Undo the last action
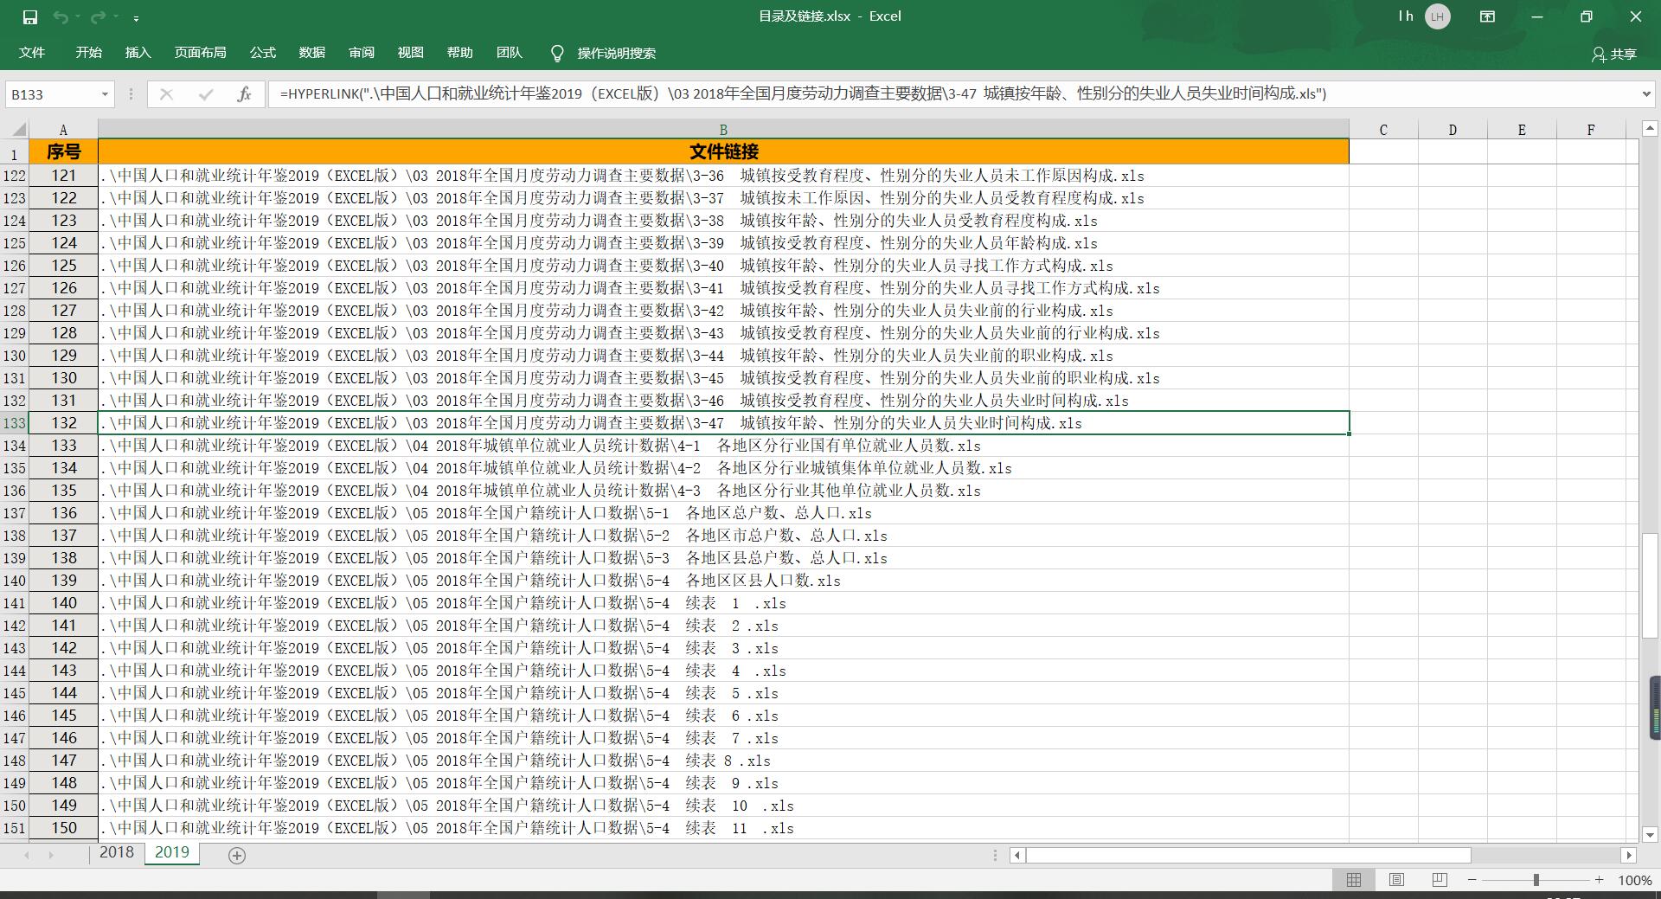This screenshot has height=899, width=1661. 61,16
